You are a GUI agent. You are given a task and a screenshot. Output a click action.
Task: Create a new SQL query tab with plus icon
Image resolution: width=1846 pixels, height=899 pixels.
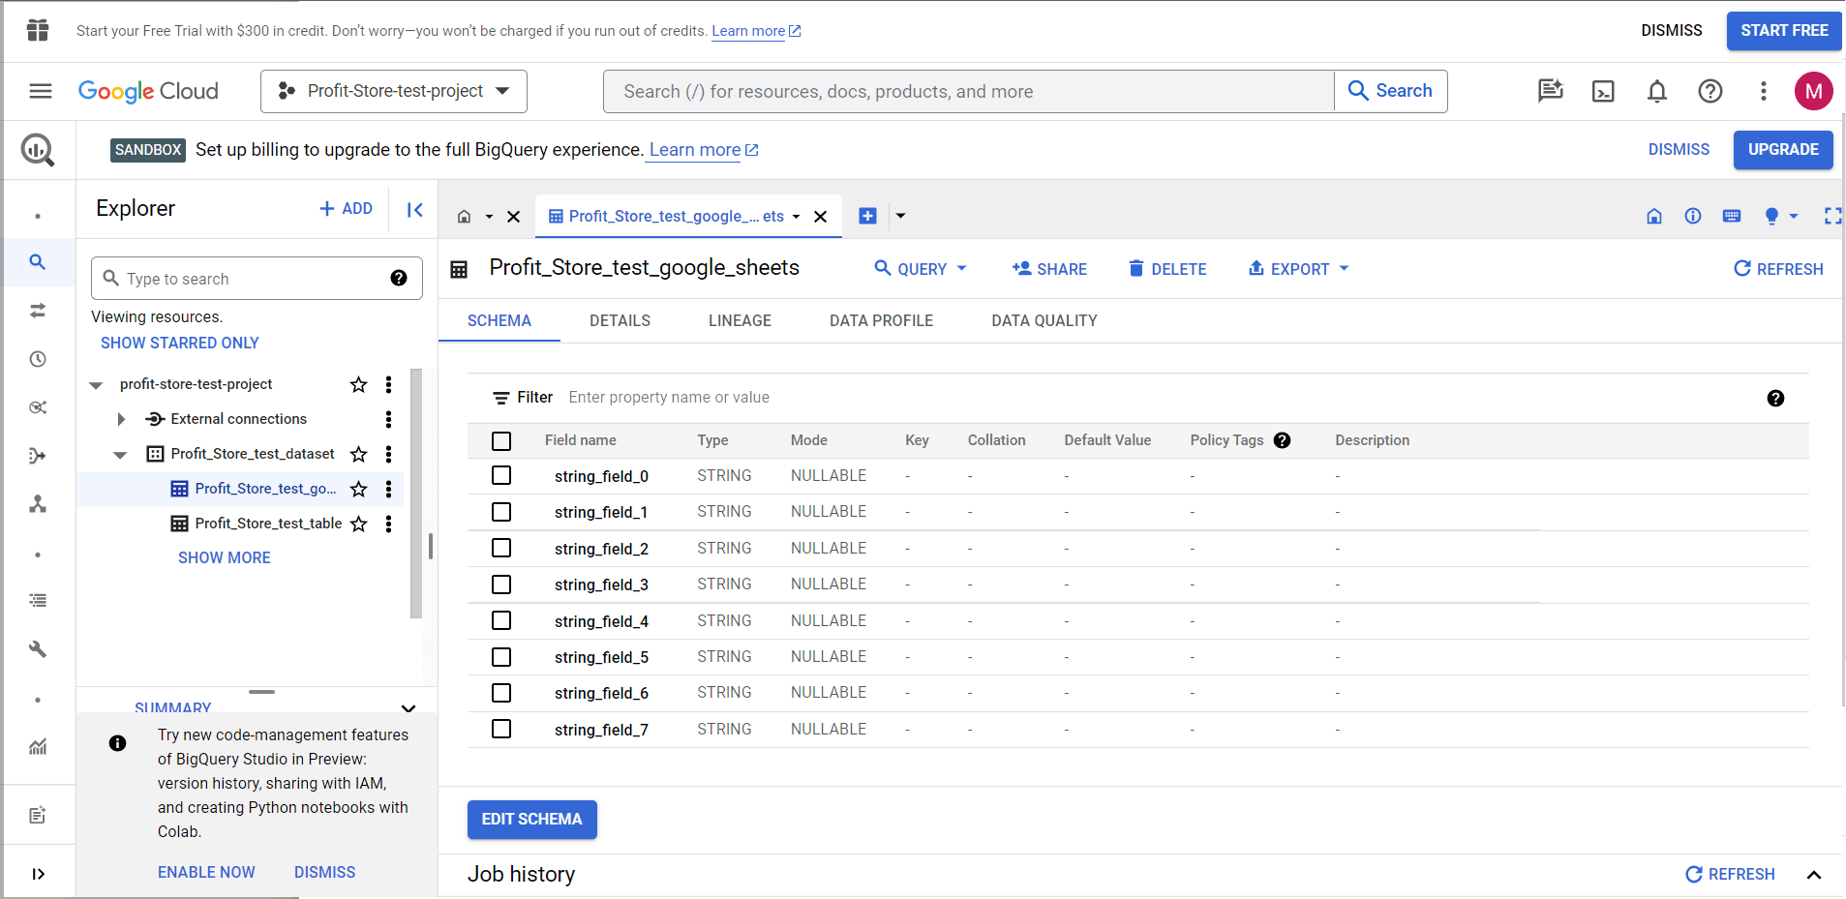pos(867,216)
